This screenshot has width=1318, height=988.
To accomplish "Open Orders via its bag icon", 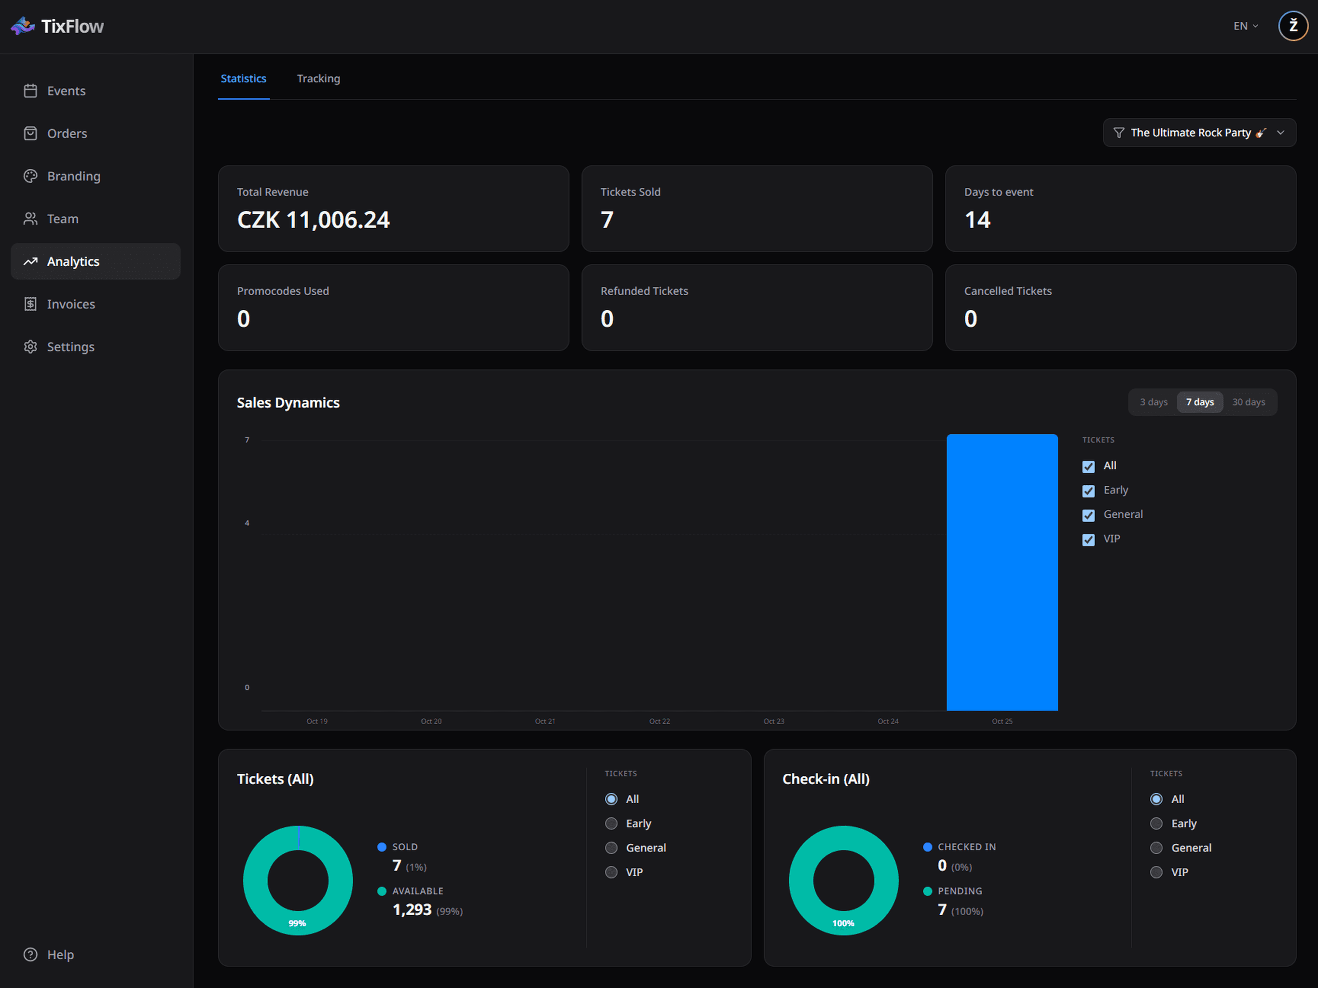I will pos(30,134).
